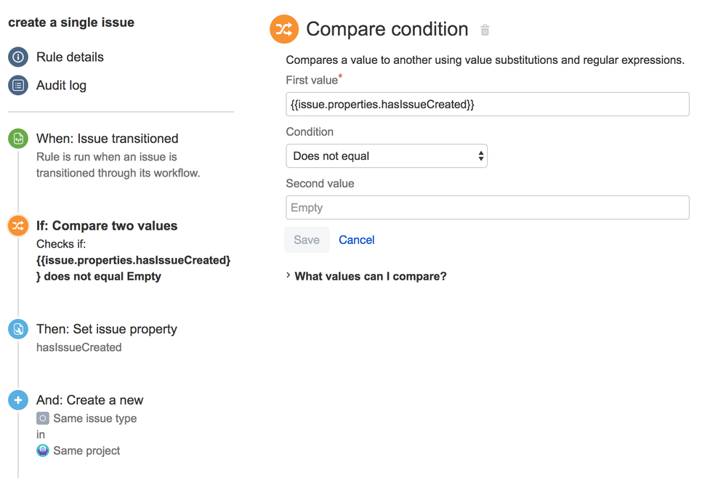Screen dimensions: 726x478
Task: Click the Rule details info icon
Action: pyautogui.click(x=18, y=57)
